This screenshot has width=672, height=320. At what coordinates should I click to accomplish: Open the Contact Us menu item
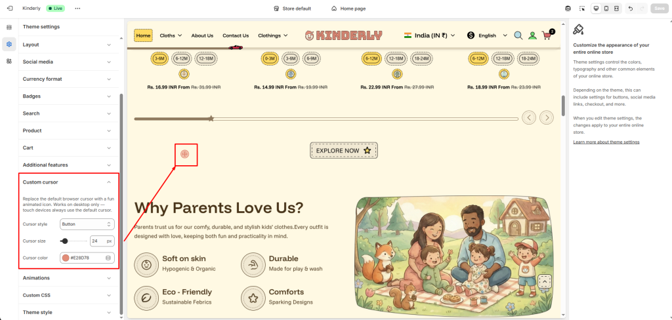click(x=236, y=35)
